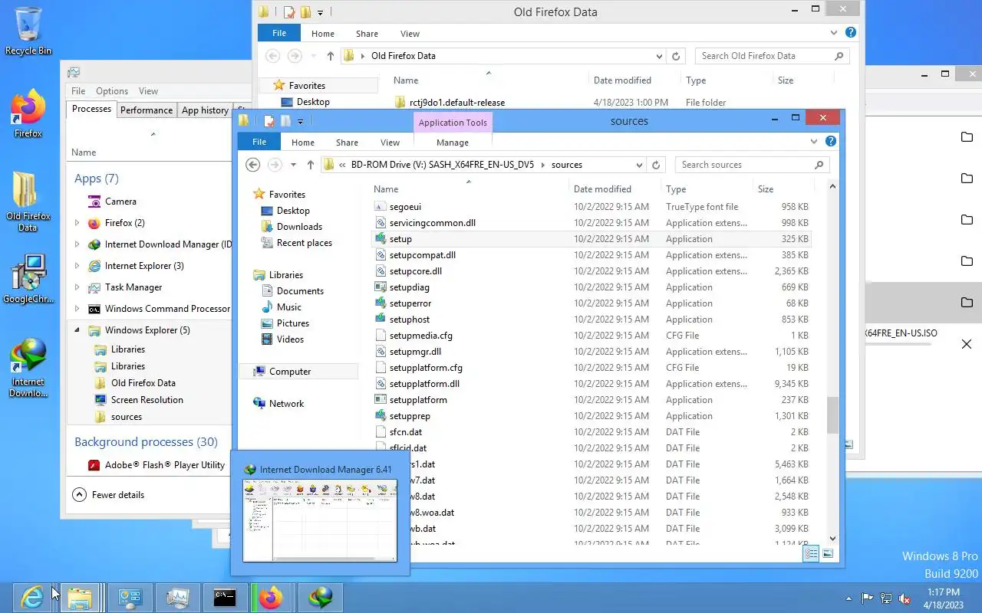Click Back arrow in sources window
The width and height of the screenshot is (982, 613).
(253, 165)
